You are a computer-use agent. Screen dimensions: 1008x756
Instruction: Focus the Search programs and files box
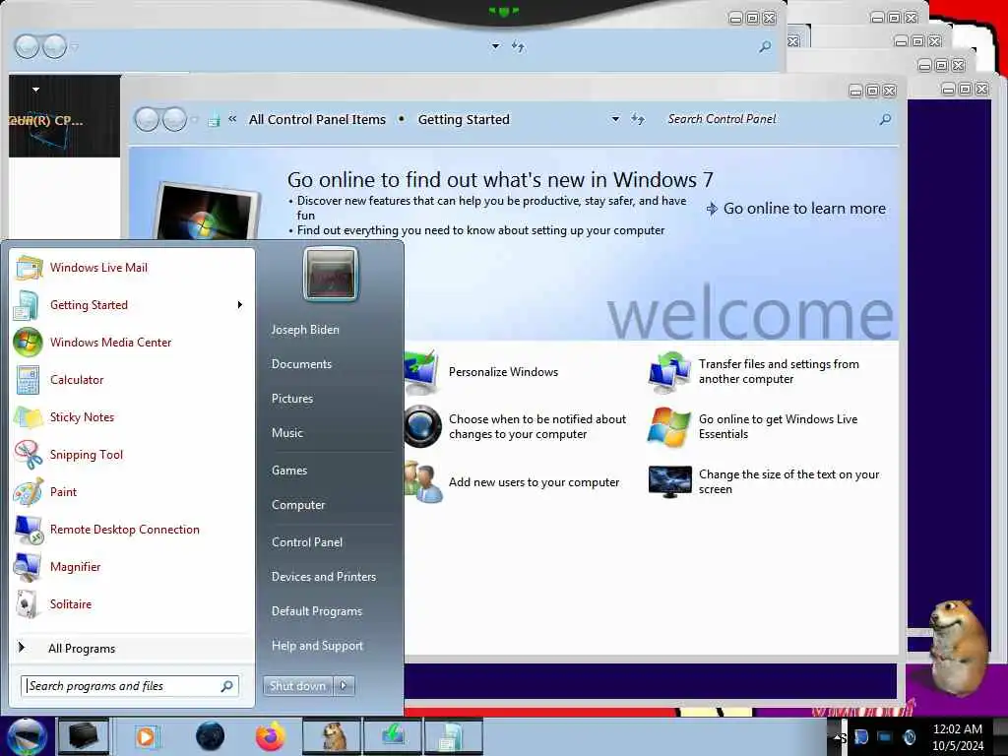point(130,686)
